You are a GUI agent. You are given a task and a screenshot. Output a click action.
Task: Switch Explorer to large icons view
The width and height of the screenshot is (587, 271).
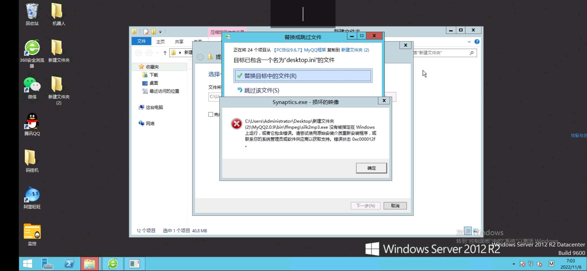475,231
